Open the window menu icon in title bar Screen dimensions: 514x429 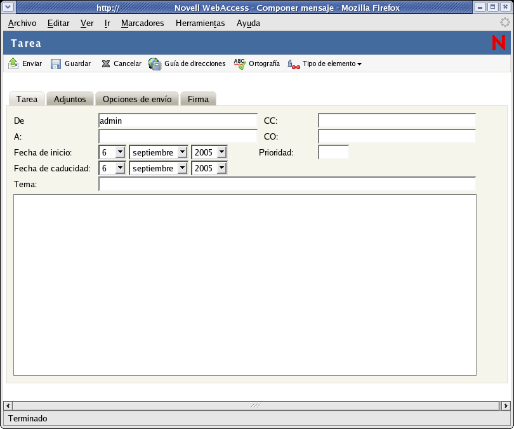(x=8, y=7)
